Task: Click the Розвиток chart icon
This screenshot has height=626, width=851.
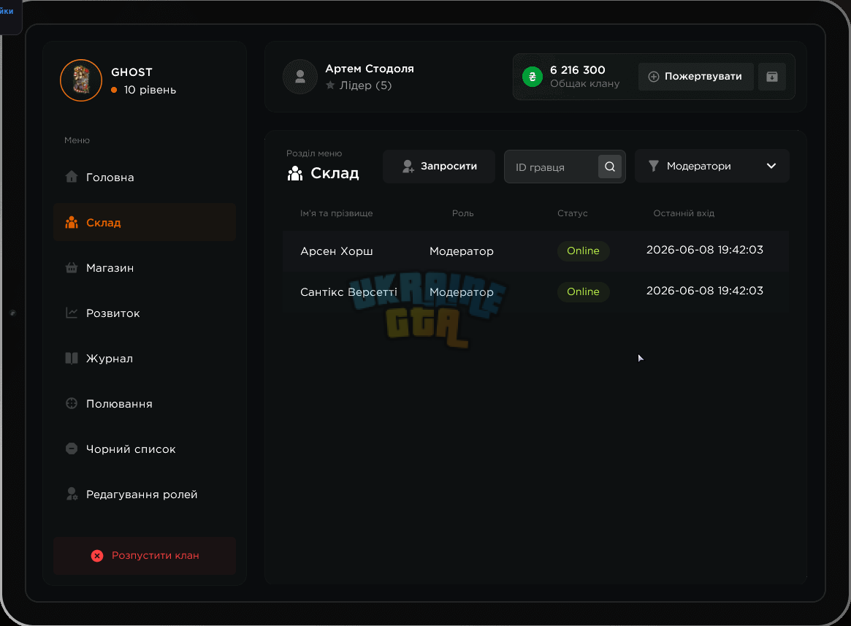Action: [72, 313]
